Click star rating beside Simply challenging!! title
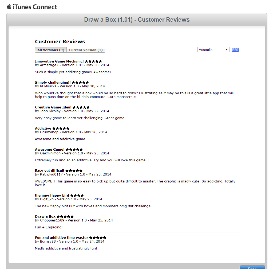The image size is (273, 269). coord(80,83)
